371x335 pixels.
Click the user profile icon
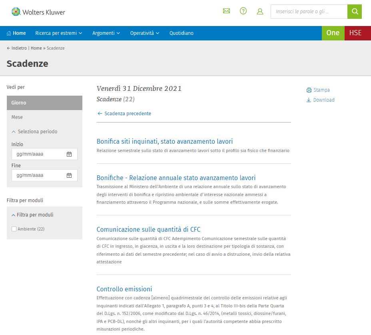tap(260, 12)
